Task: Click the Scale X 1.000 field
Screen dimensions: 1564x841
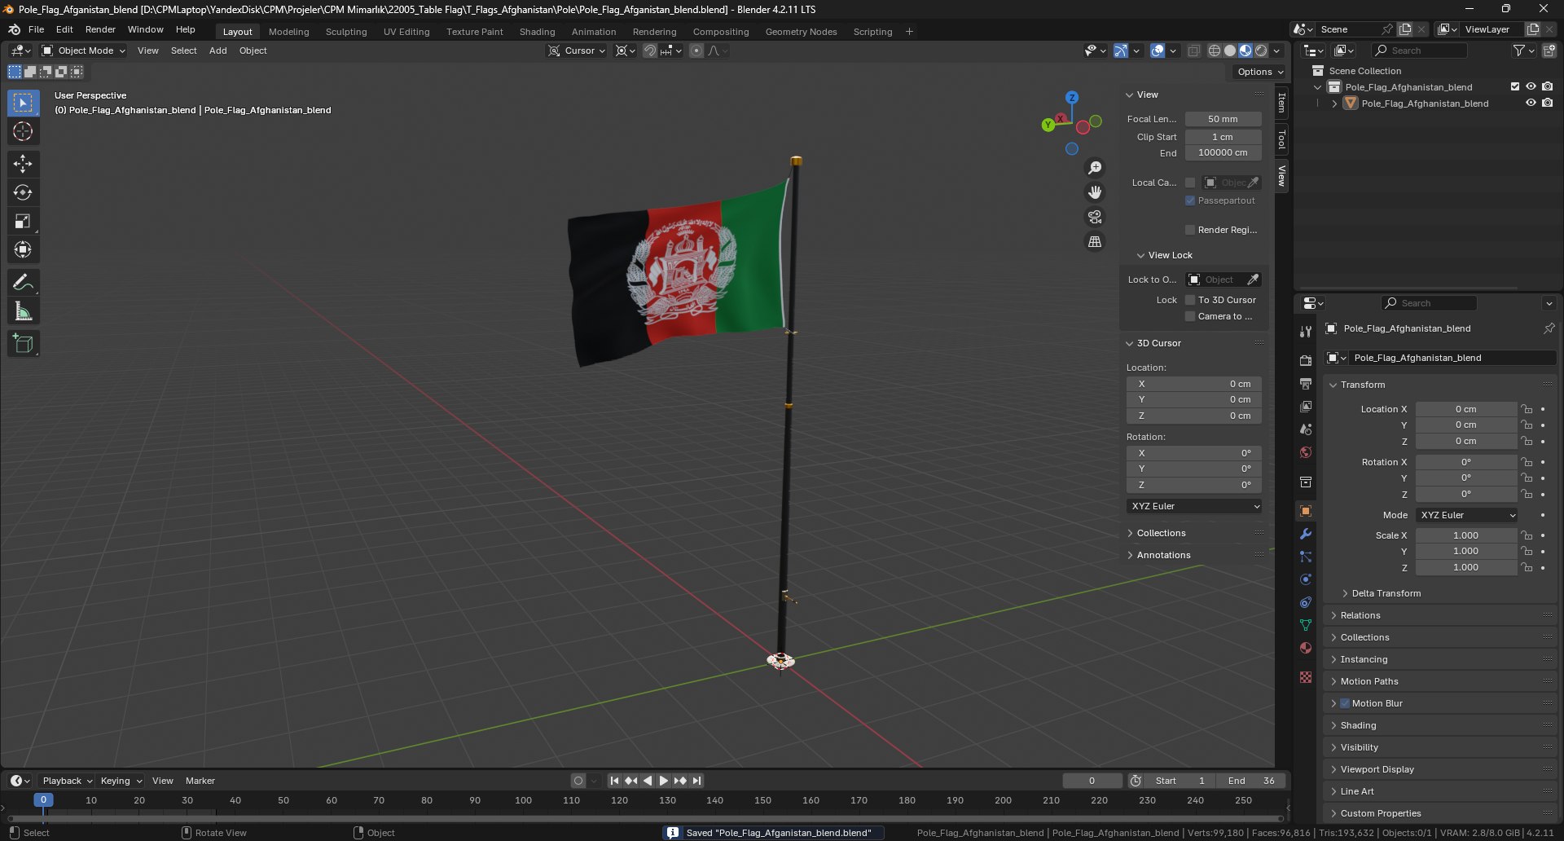Action: 1465,535
